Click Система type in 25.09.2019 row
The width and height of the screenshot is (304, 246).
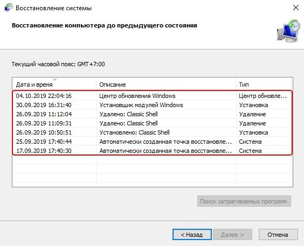[x=250, y=142]
